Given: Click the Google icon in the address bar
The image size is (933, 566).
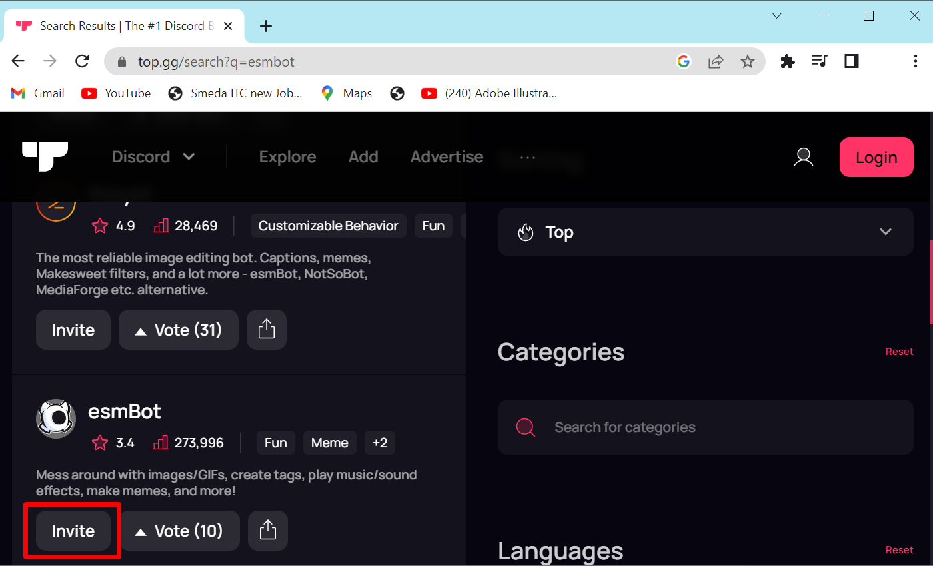Looking at the screenshot, I should (x=684, y=61).
